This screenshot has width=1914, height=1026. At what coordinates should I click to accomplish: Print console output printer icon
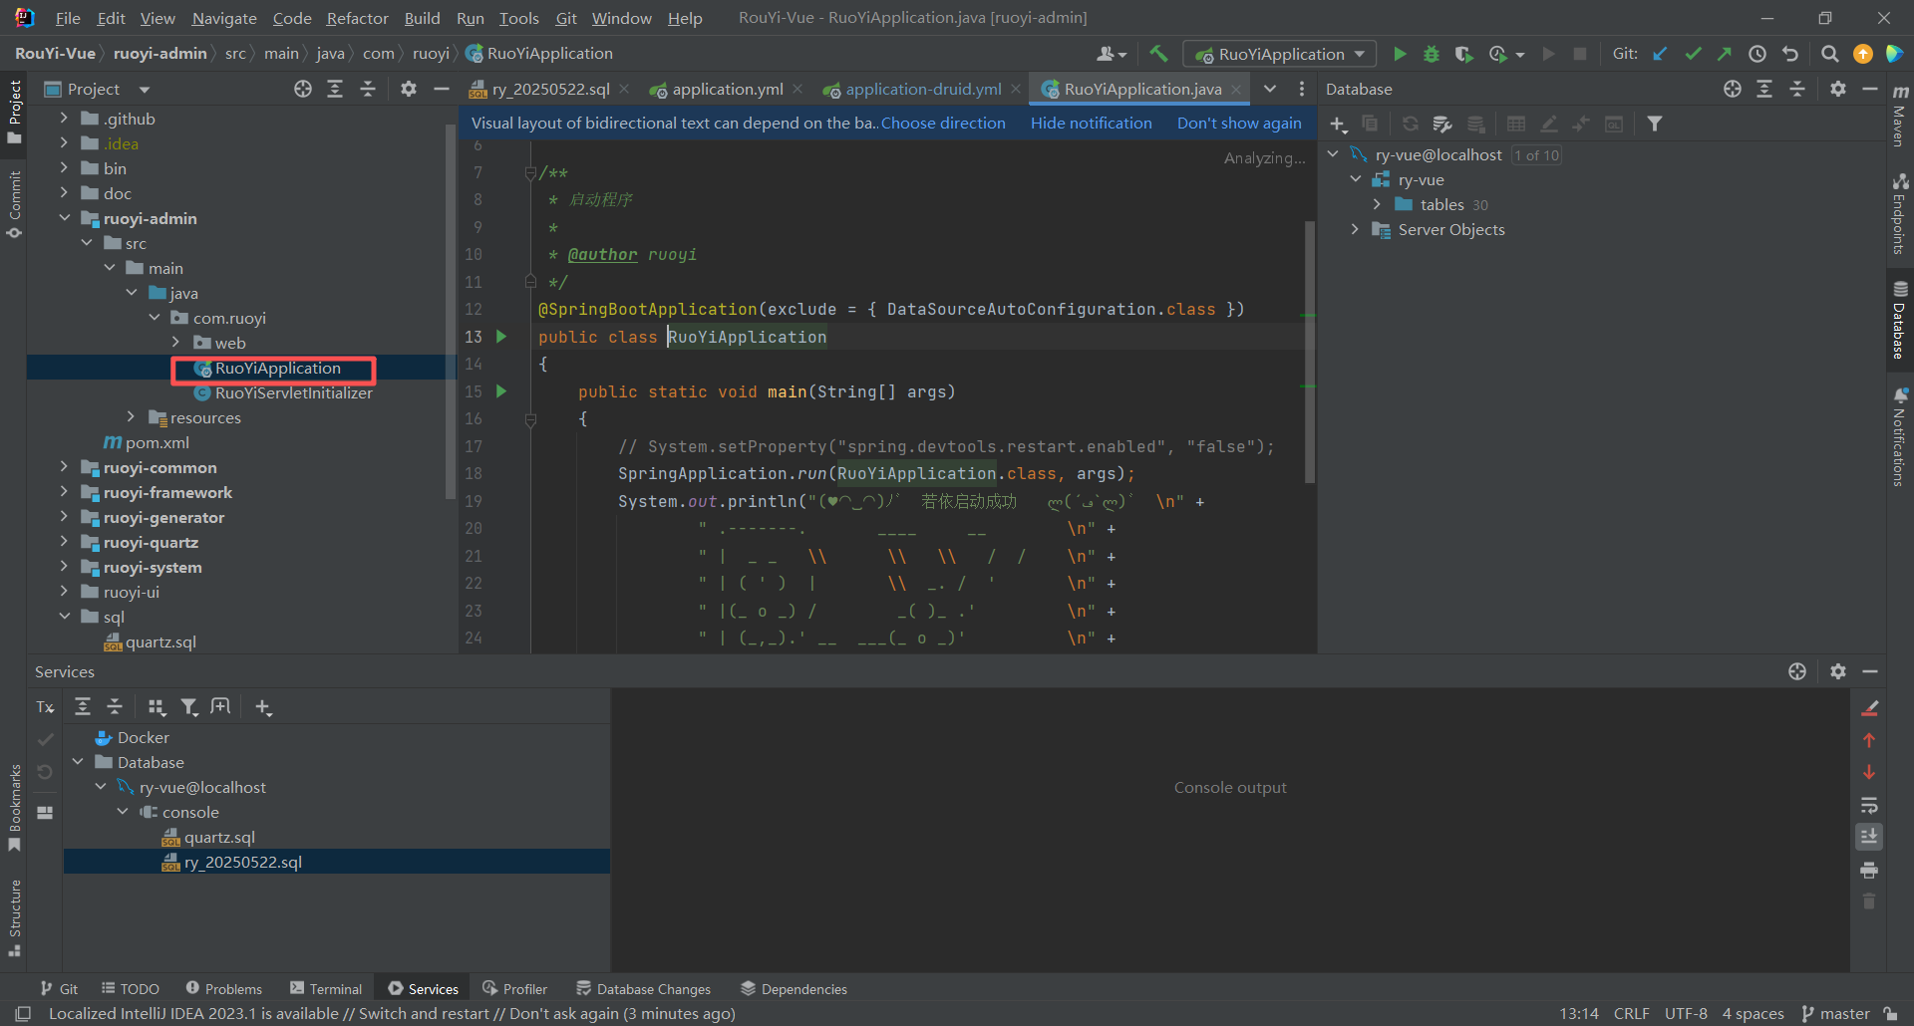[1869, 870]
